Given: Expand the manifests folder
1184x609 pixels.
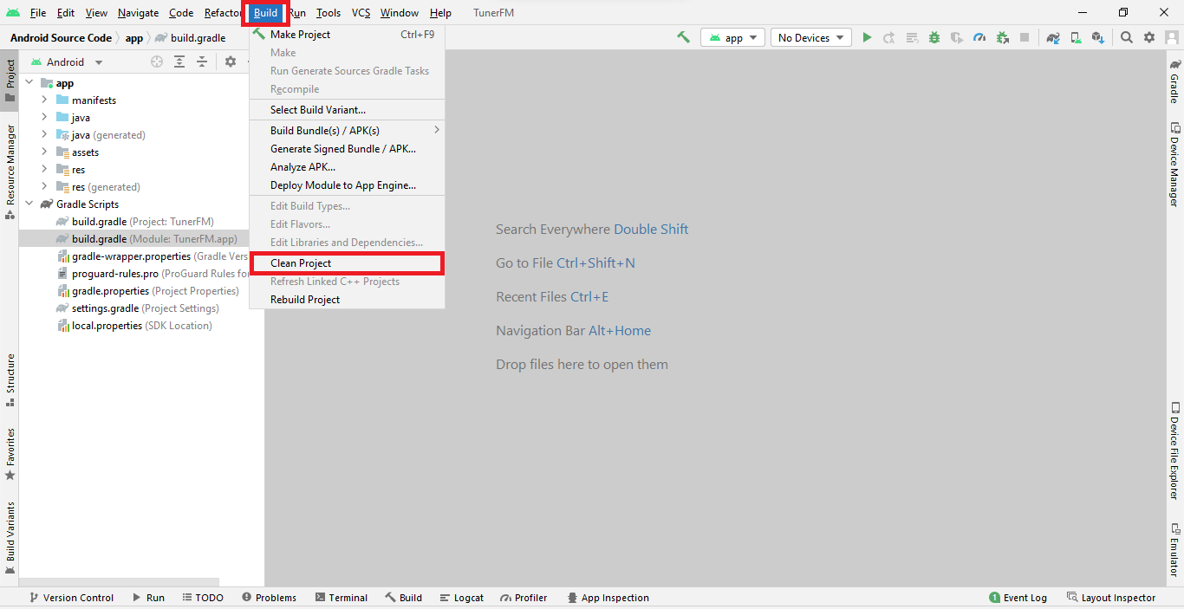Looking at the screenshot, I should point(44,100).
